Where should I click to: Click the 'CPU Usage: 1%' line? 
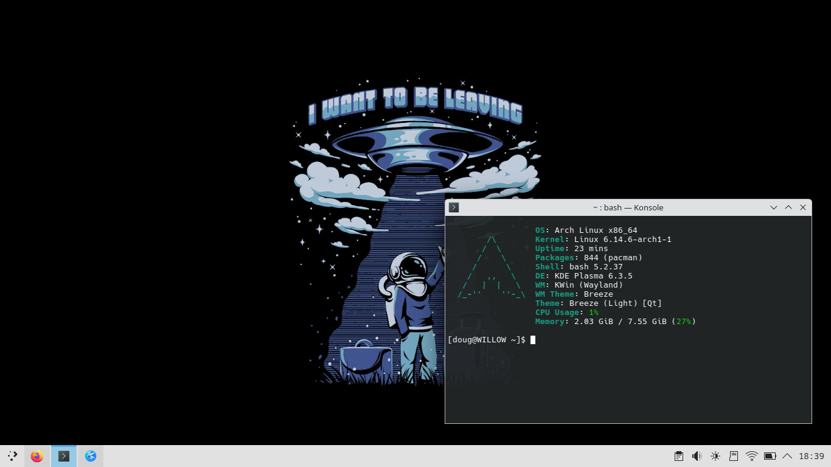[567, 313]
